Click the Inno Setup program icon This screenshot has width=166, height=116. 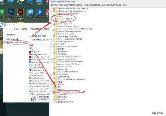tap(30, 81)
